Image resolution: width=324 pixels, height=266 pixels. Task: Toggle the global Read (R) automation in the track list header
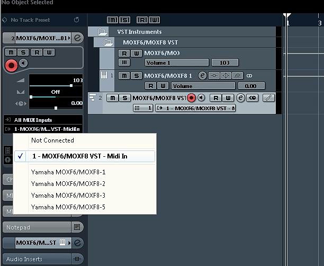(x=142, y=20)
